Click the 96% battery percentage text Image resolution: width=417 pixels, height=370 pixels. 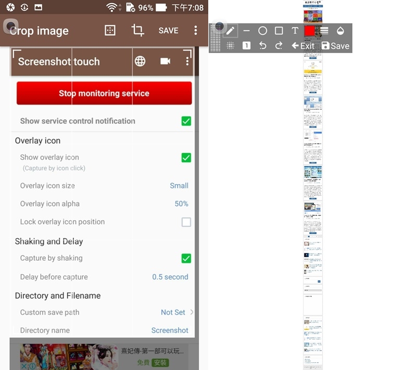(145, 8)
